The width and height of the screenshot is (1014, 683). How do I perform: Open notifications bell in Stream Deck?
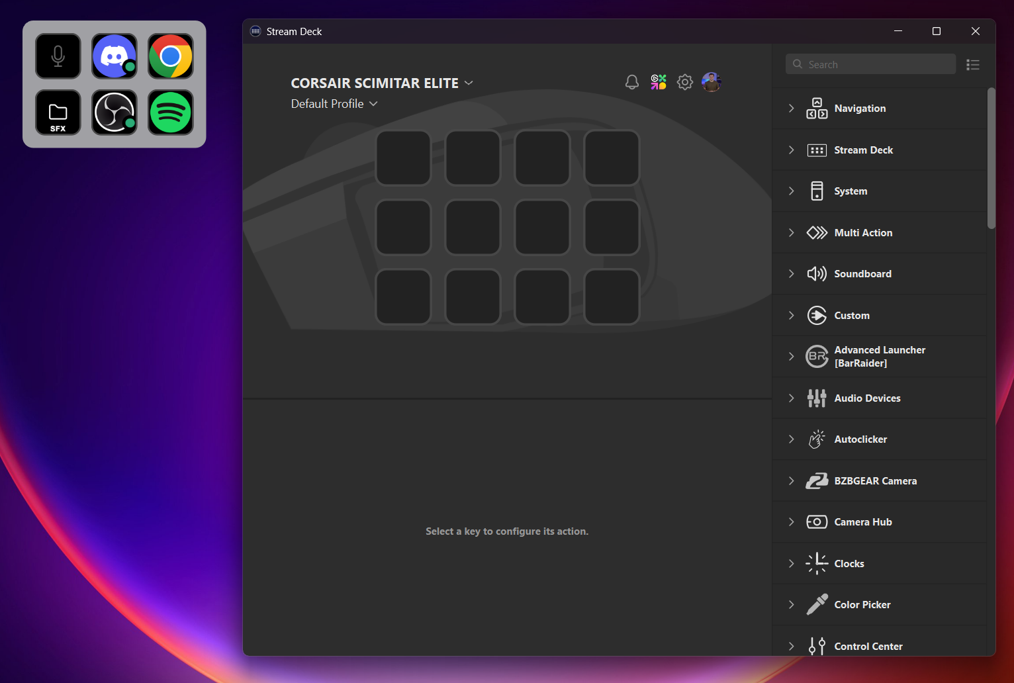(632, 82)
